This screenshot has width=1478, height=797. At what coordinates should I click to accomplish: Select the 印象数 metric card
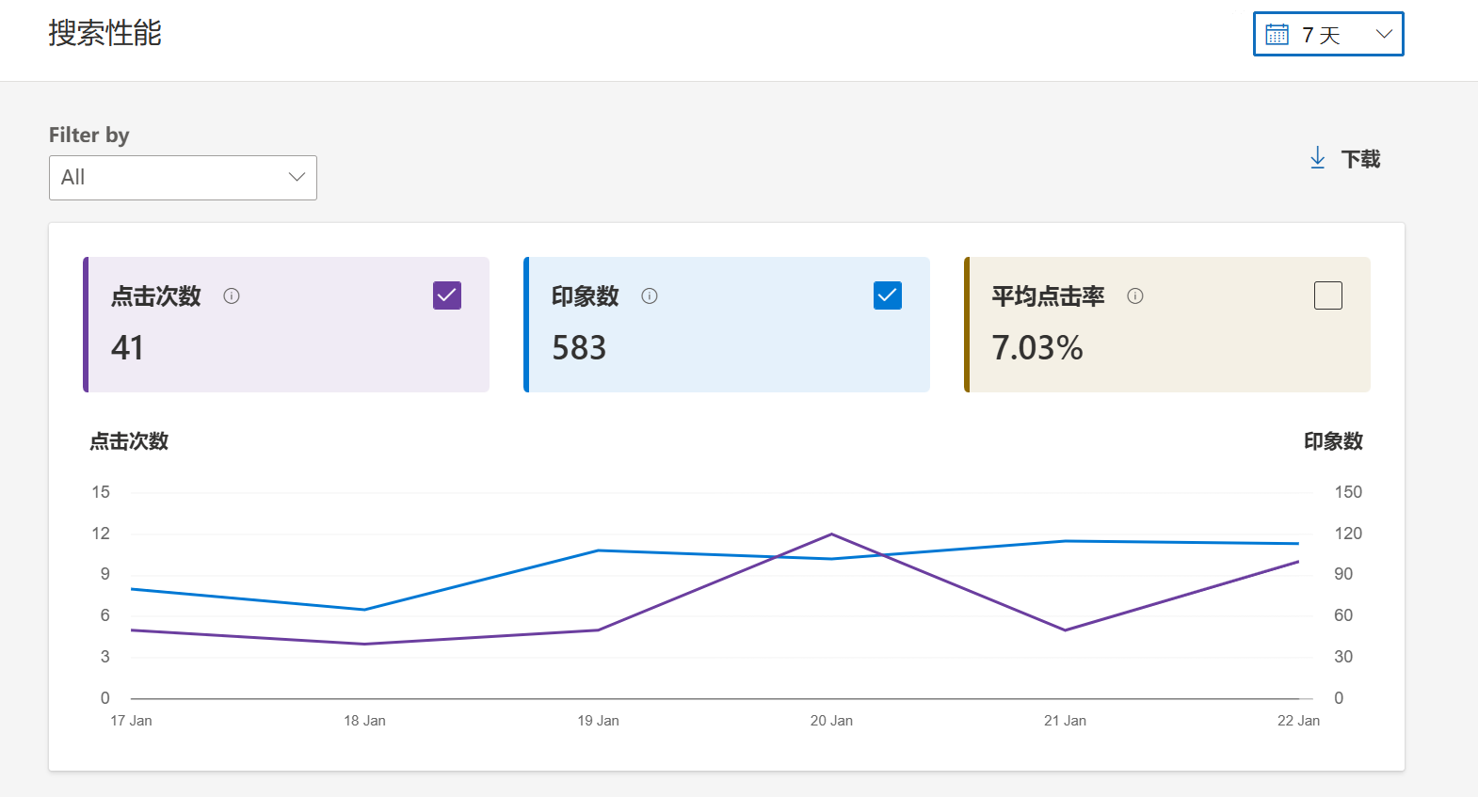pyautogui.click(x=727, y=325)
